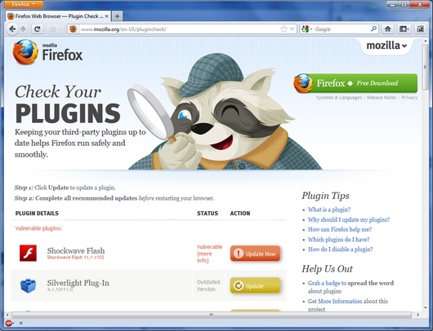Expand the mozilla dropdown tab
Viewport: 433px width, 331px height.
click(x=386, y=46)
